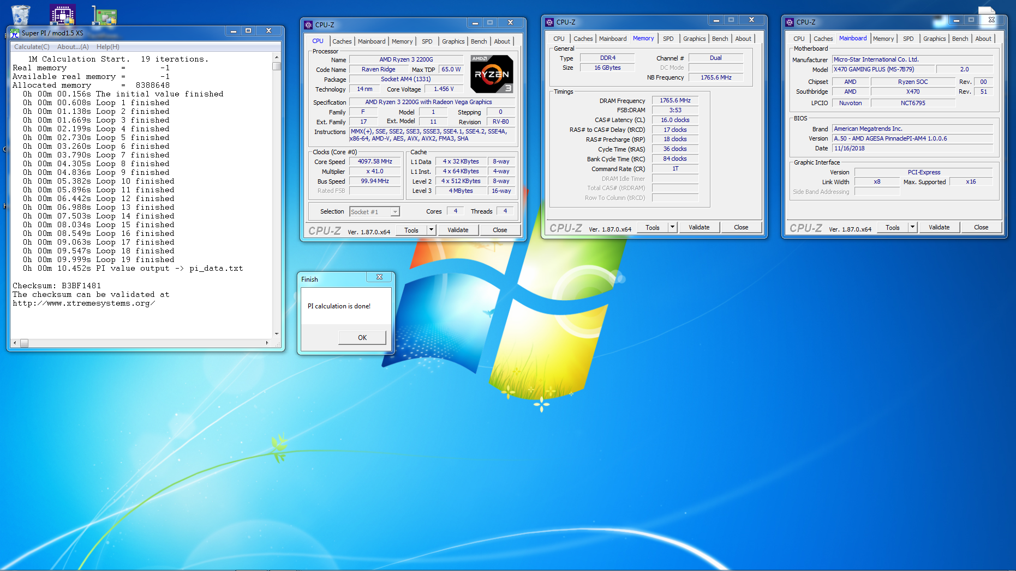Click the Multiplier value x 41.0
Image resolution: width=1016 pixels, height=571 pixels.
coord(375,172)
